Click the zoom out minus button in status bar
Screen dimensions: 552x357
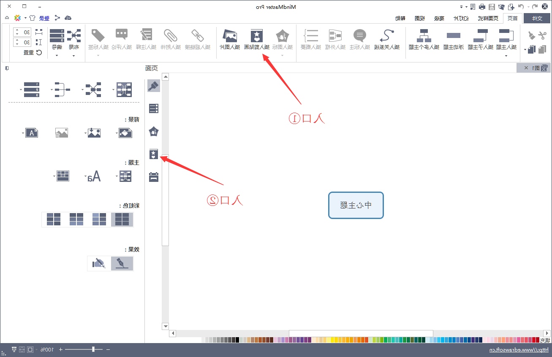(x=108, y=350)
